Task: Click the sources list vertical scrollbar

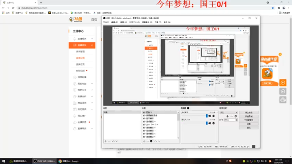Action: click(x=178, y=125)
